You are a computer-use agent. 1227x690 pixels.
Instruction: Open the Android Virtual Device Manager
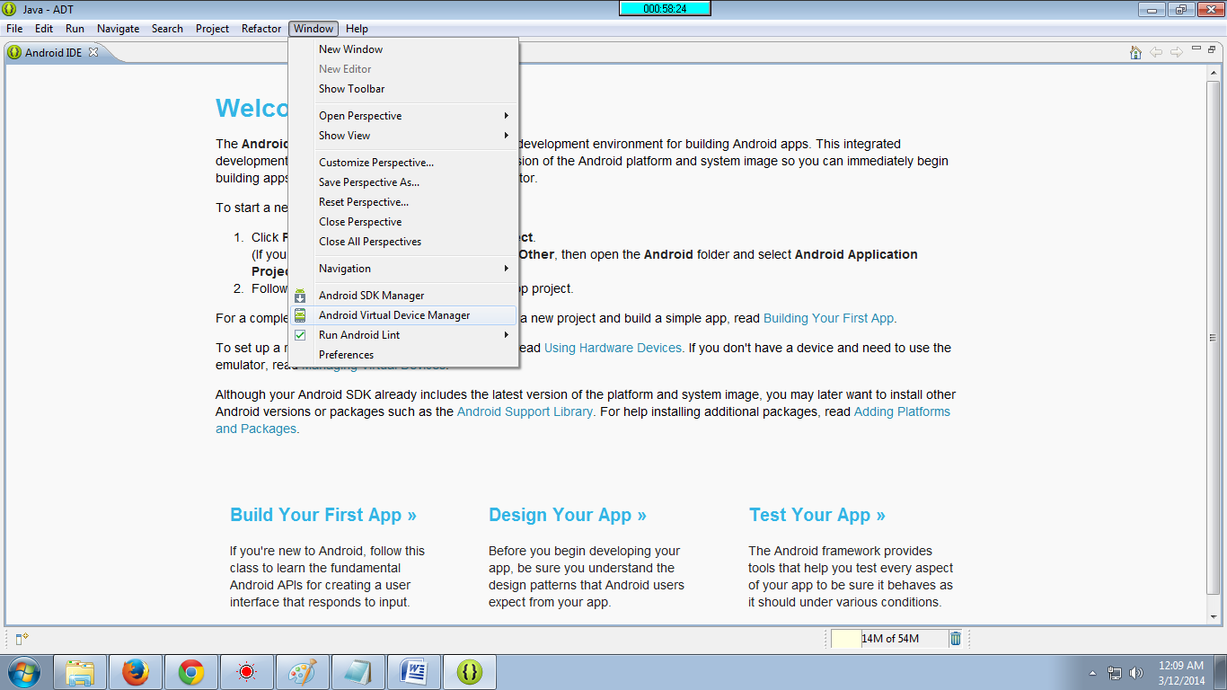click(396, 314)
